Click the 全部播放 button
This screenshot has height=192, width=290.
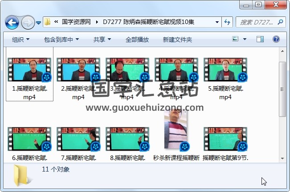[137, 40]
